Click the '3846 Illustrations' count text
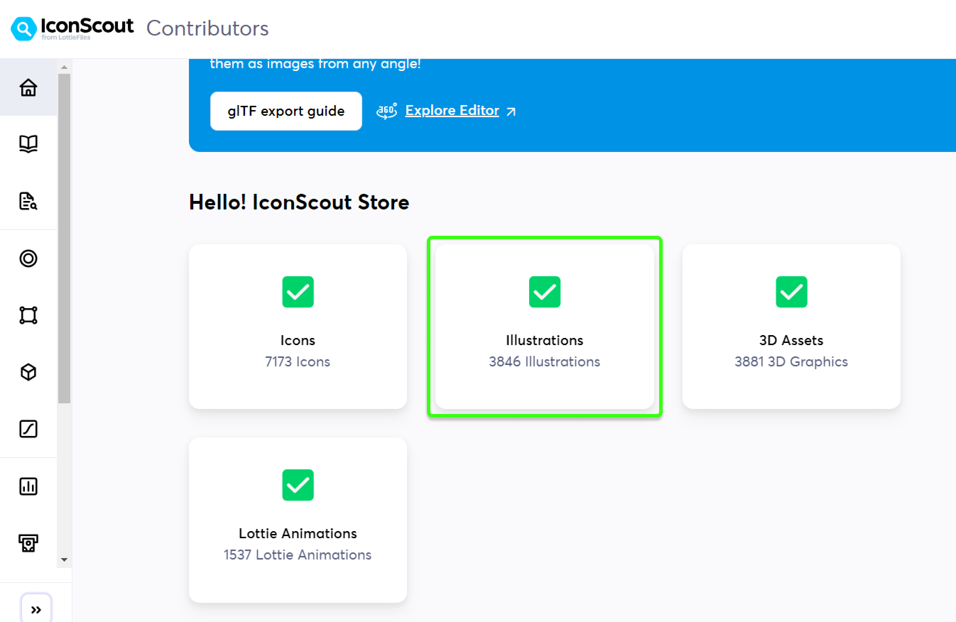This screenshot has height=622, width=956. pos(544,362)
